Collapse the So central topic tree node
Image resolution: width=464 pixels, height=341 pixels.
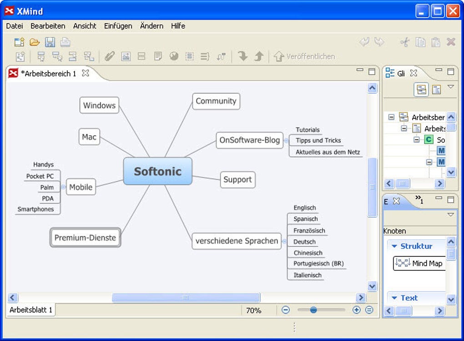point(416,139)
